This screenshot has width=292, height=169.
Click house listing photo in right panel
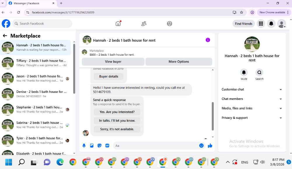(252, 44)
